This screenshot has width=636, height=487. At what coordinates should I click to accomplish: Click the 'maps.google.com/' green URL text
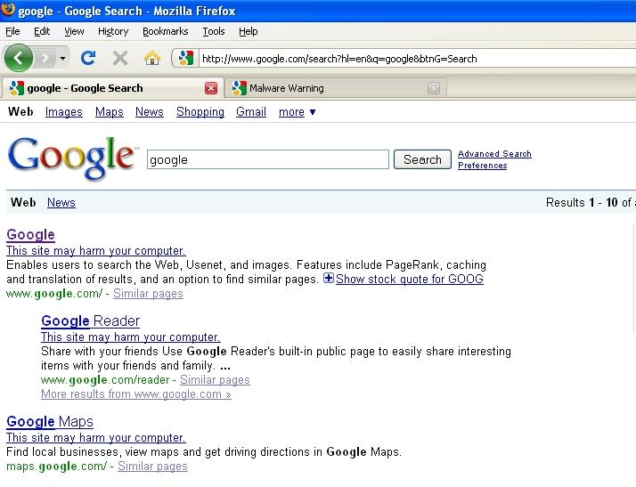(57, 467)
